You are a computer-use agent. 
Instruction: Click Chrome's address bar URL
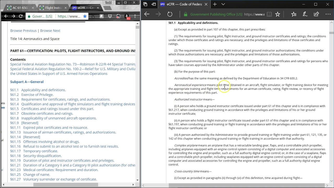coord(69,16)
